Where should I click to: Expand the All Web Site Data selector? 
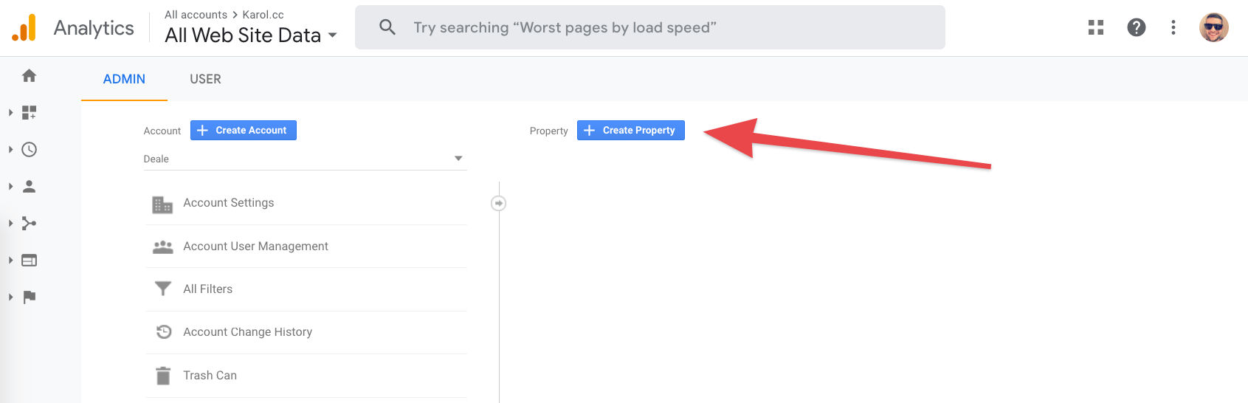pyautogui.click(x=251, y=35)
